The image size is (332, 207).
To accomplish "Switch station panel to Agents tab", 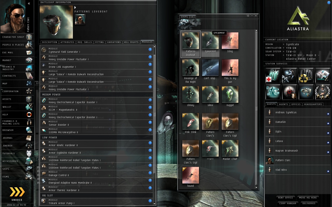I will pos(283,104).
